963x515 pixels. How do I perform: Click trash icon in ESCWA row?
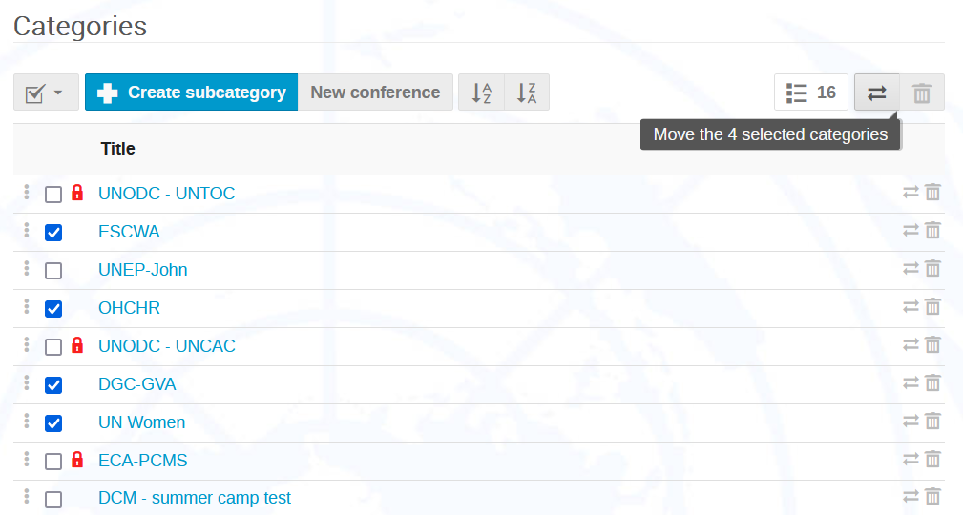coord(932,231)
